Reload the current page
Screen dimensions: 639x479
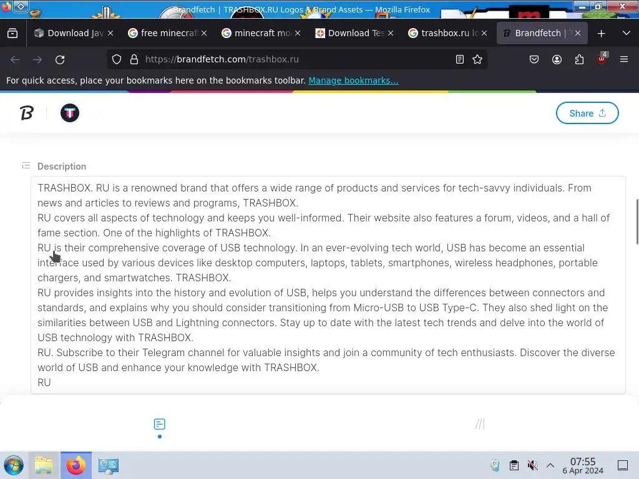(60, 60)
